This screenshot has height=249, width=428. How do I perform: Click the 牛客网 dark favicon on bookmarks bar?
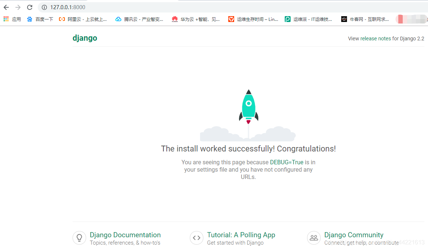pos(343,19)
